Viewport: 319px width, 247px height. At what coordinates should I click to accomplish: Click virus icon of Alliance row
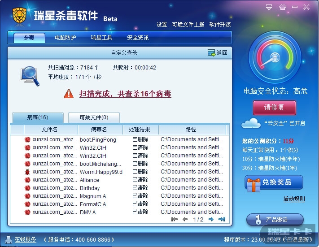(x=27, y=180)
